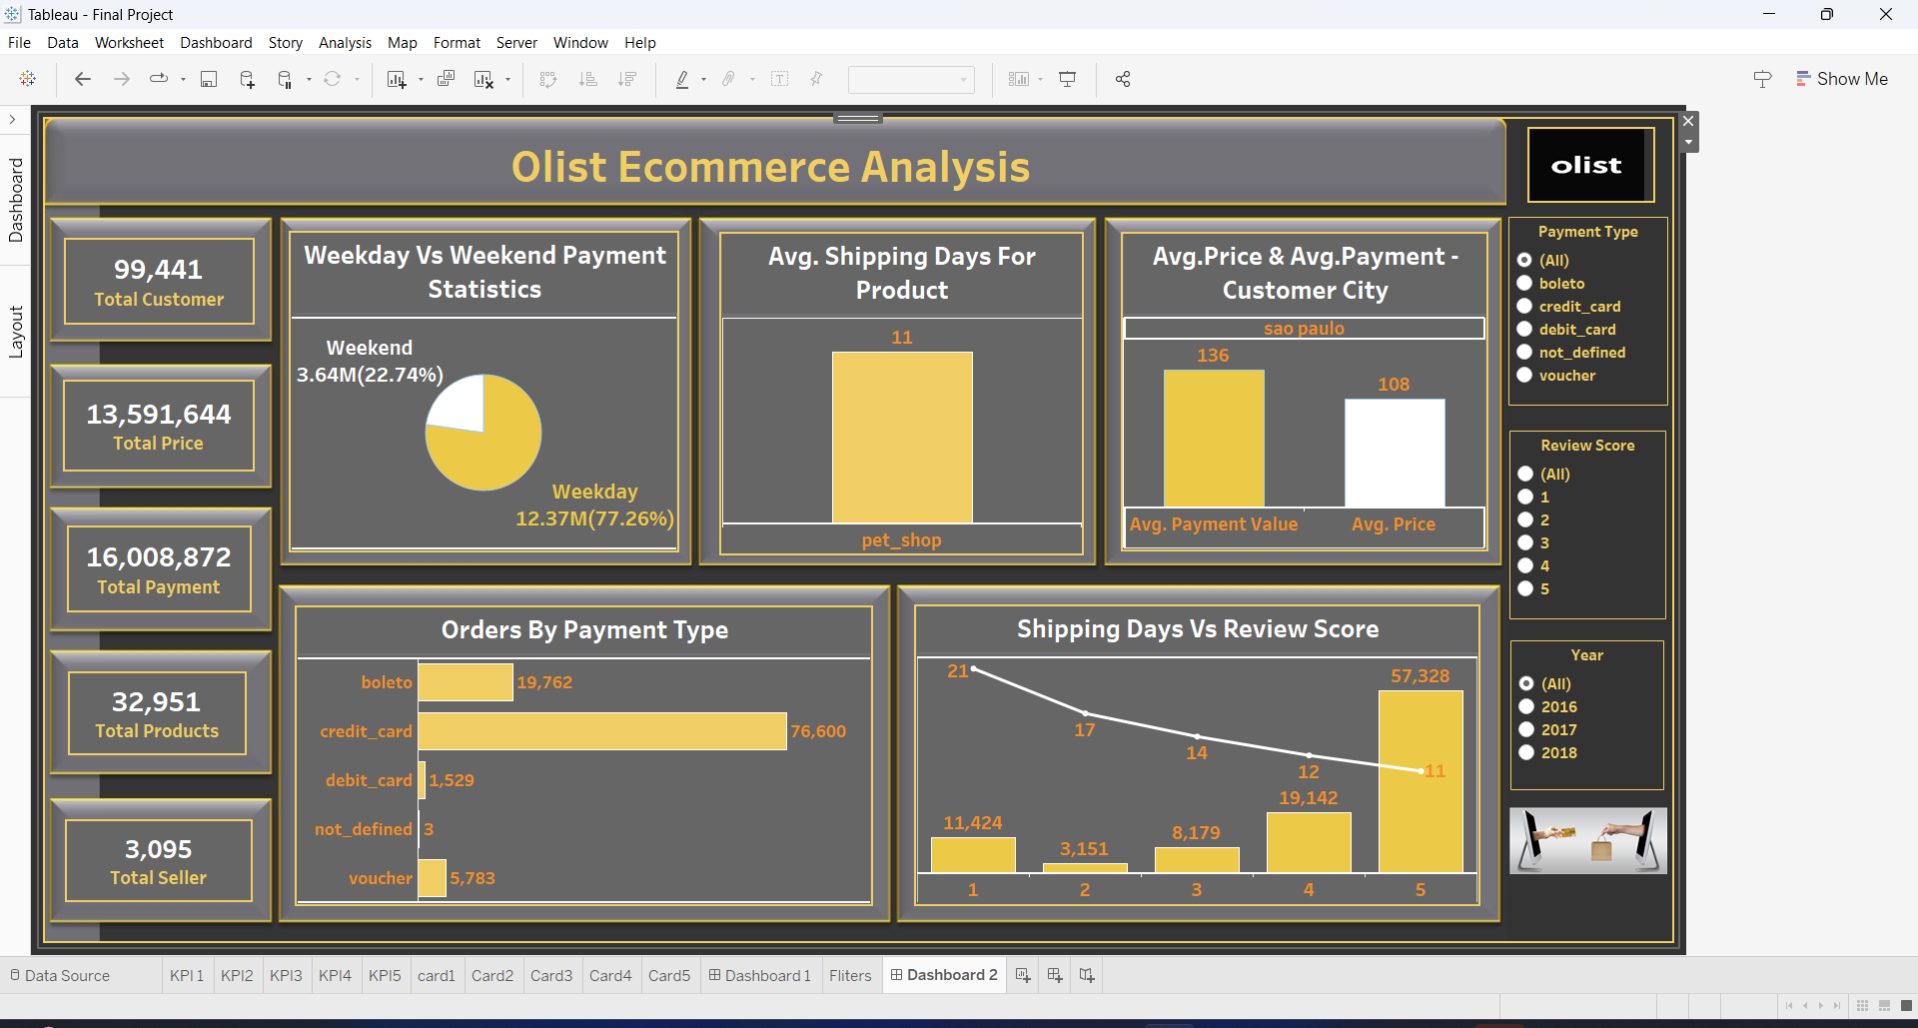Click the Share workbook icon
Image resolution: width=1918 pixels, height=1028 pixels.
1123,80
